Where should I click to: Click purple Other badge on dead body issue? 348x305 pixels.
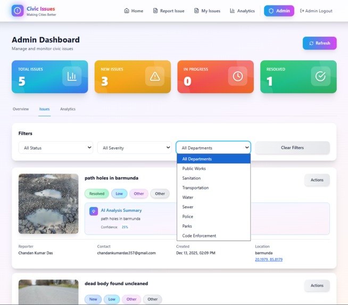(131, 299)
